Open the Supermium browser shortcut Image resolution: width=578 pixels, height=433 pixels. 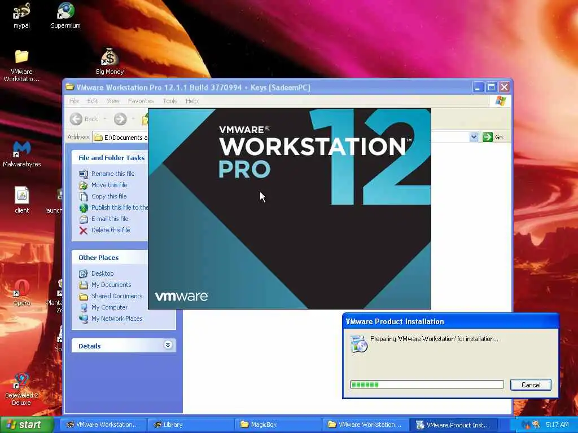click(x=65, y=15)
